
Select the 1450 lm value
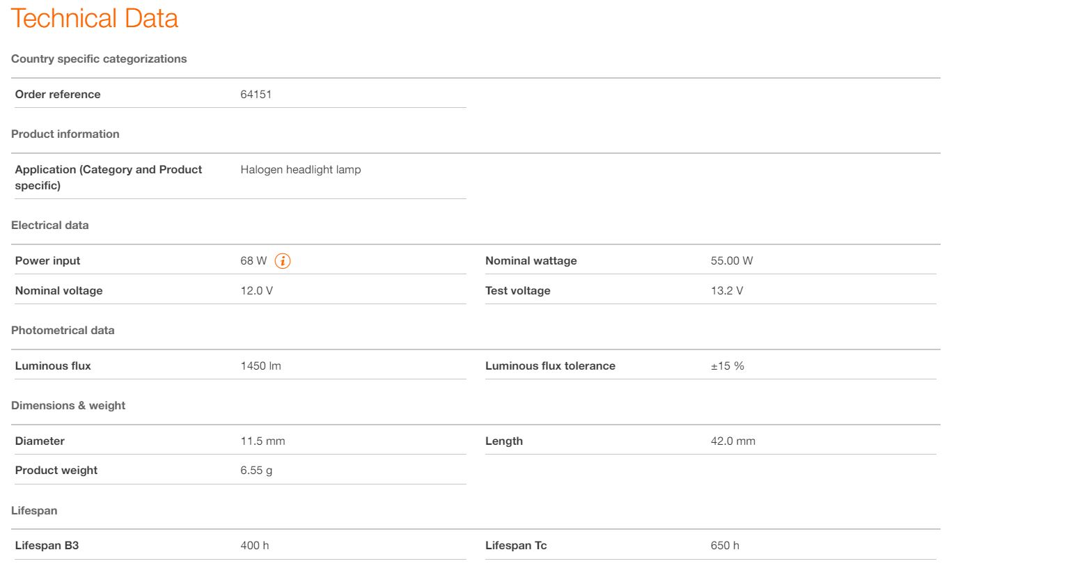(261, 366)
